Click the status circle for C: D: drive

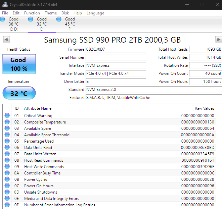3,19
